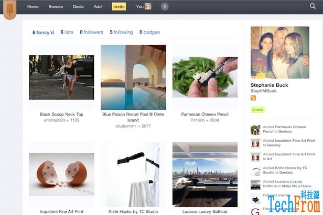Click the Knife Hooks activity thumbnail icon
This screenshot has height=215, width=323.
click(255, 171)
